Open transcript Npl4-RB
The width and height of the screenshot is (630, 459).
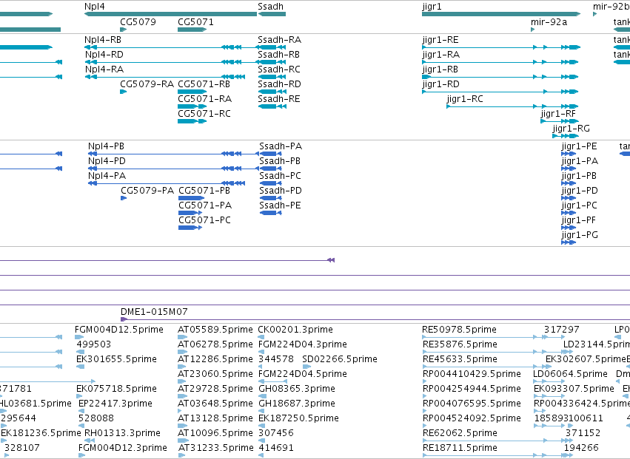pyautogui.click(x=103, y=40)
